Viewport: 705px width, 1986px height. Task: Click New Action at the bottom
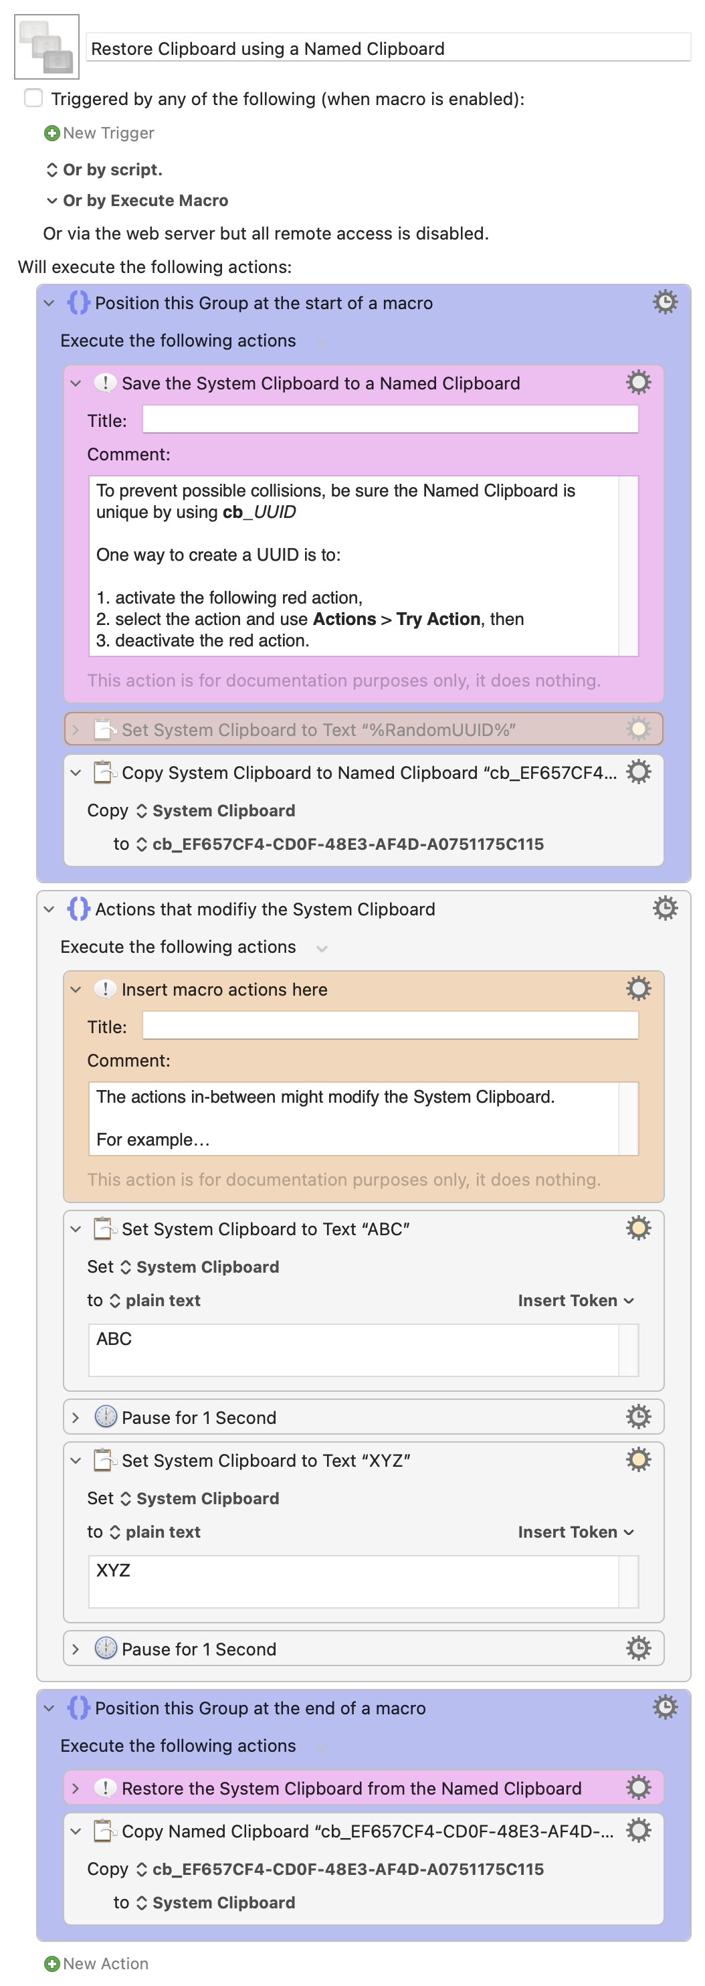tap(96, 1963)
